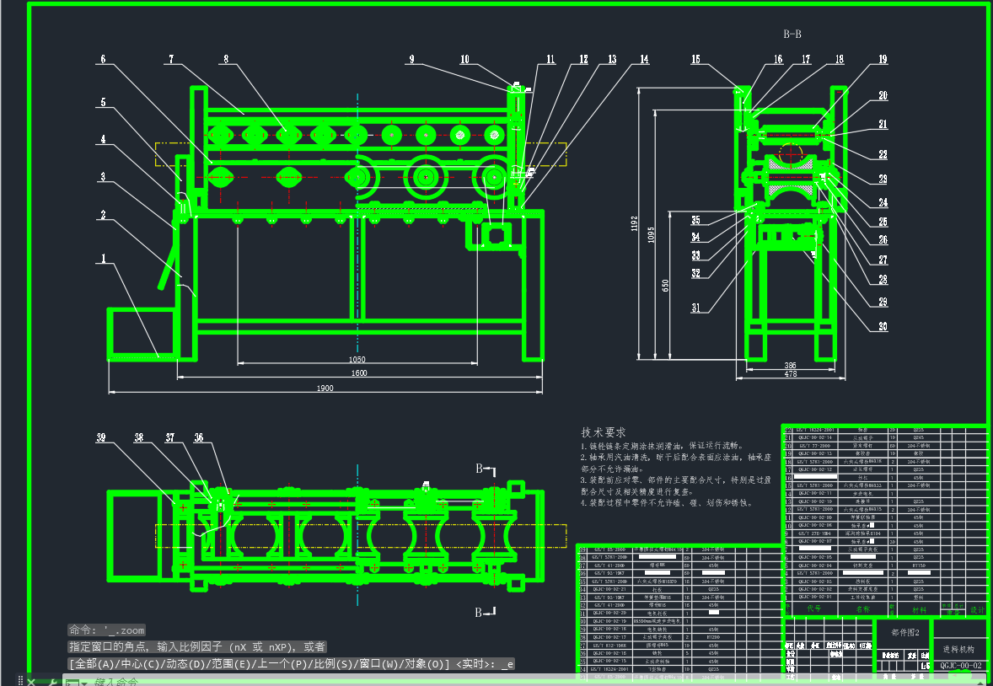This screenshot has width=993, height=686.
Task: Select balloon number 31 in B-B view
Action: click(x=696, y=308)
